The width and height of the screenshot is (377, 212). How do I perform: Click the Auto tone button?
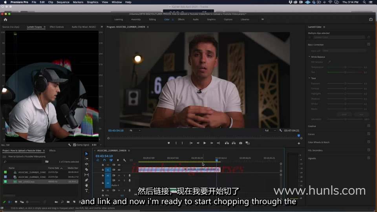point(361,114)
